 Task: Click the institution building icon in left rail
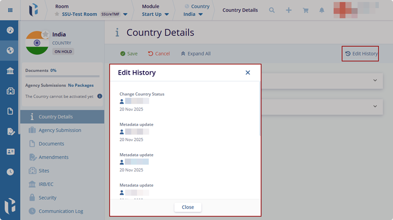pyautogui.click(x=10, y=71)
